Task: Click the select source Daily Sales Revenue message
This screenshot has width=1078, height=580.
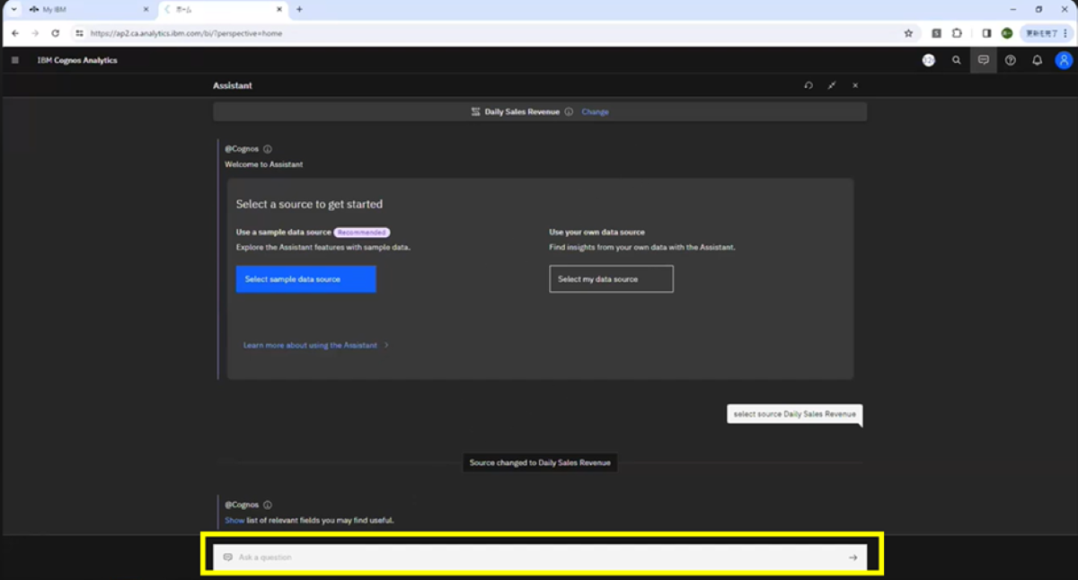Action: pos(794,414)
